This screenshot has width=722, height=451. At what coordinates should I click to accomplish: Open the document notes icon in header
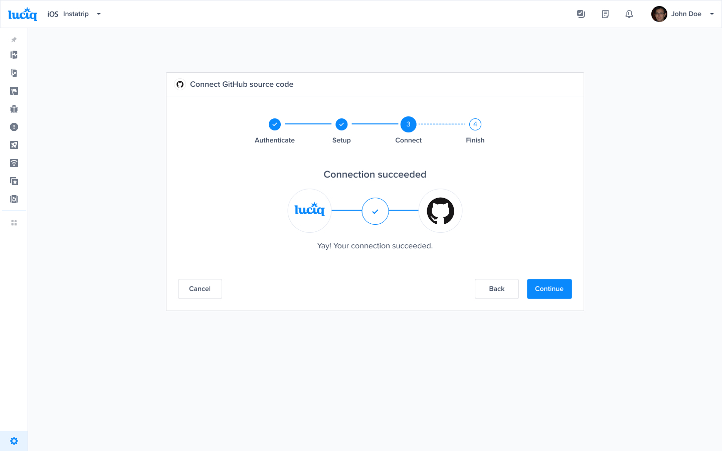pyautogui.click(x=605, y=14)
